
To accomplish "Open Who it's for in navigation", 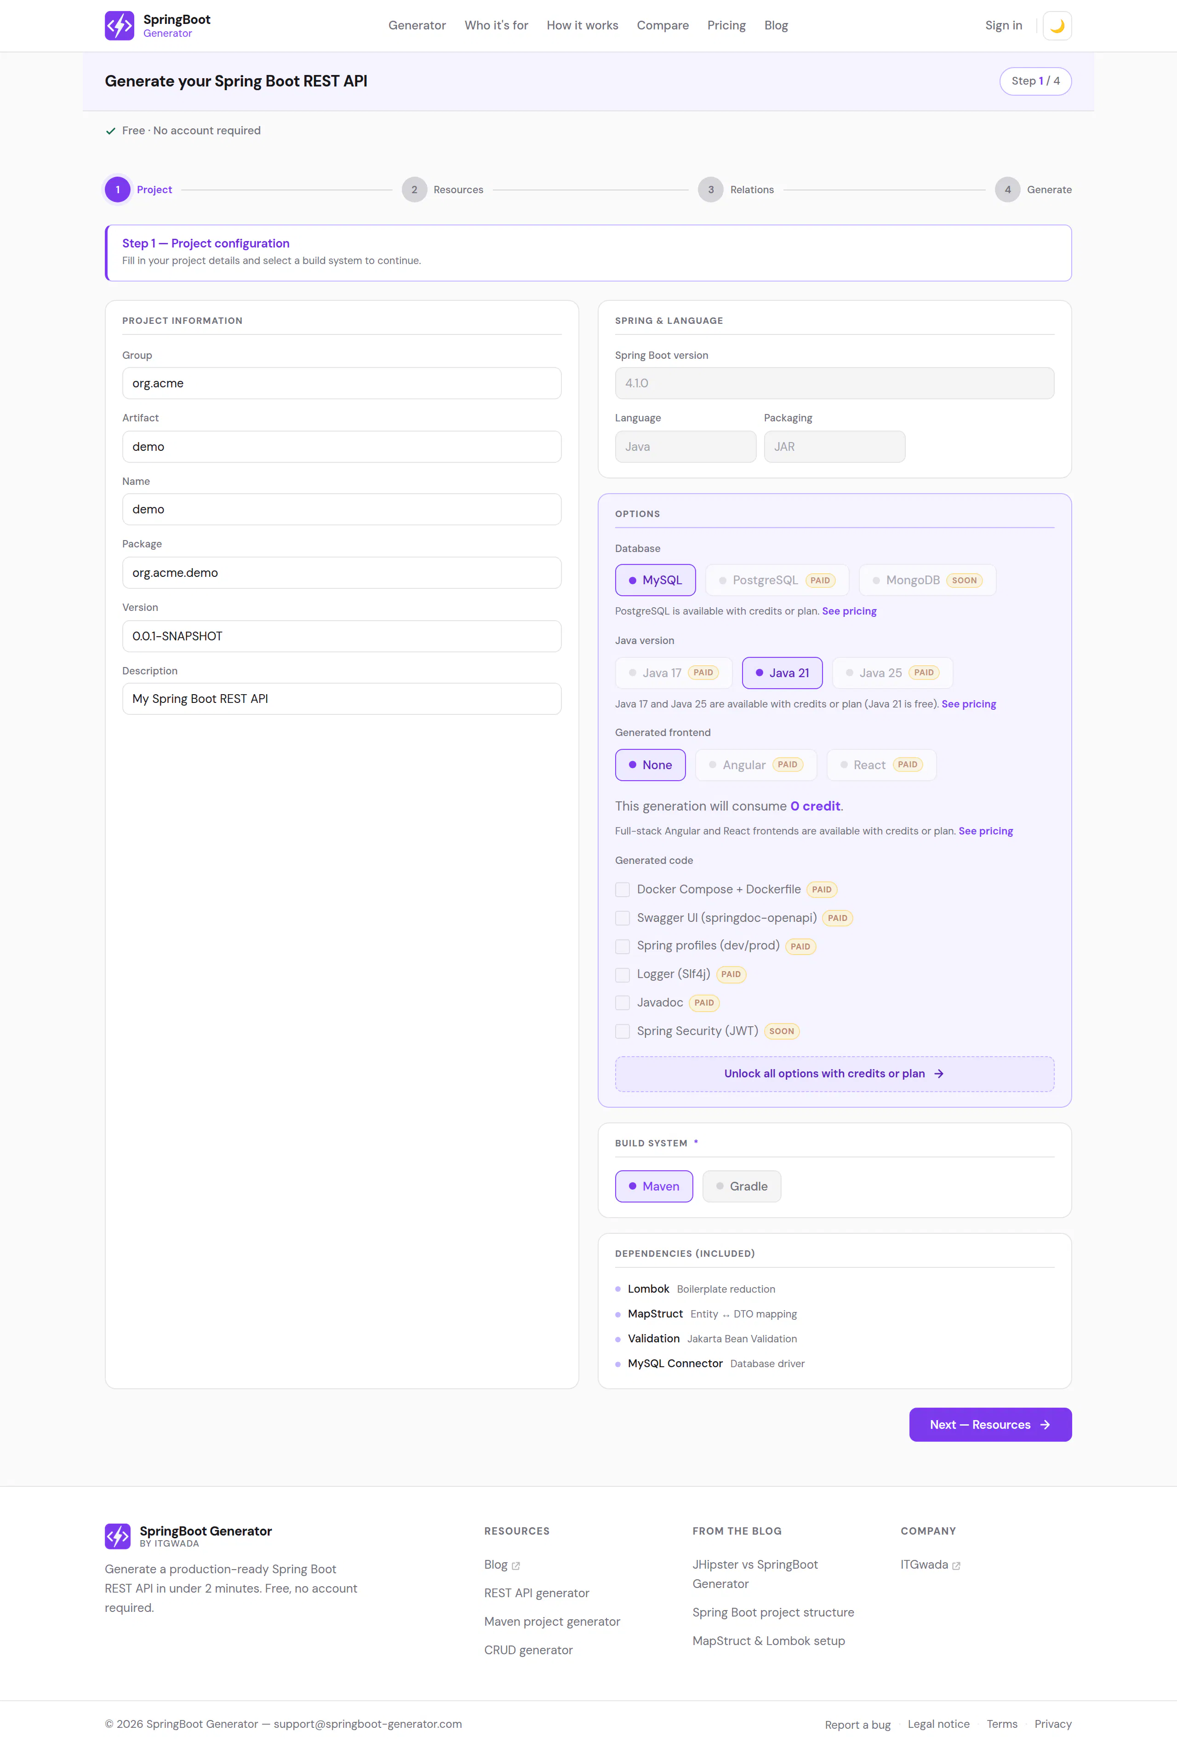I will point(496,26).
